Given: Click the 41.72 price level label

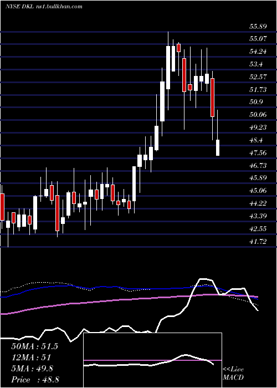Looking at the screenshot, I should click(x=258, y=242).
